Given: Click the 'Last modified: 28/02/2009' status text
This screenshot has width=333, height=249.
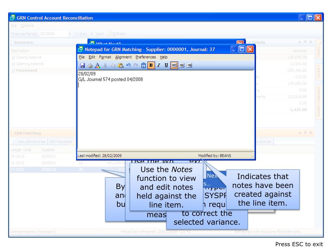Looking at the screenshot, I should 100,156.
